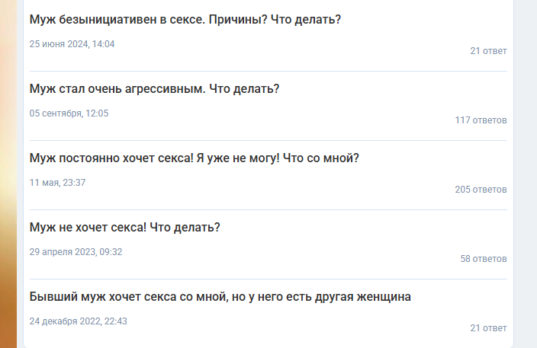Image resolution: width=537 pixels, height=348 pixels.
Task: Select the date '11 мая, 23:37'
Action: 57,183
